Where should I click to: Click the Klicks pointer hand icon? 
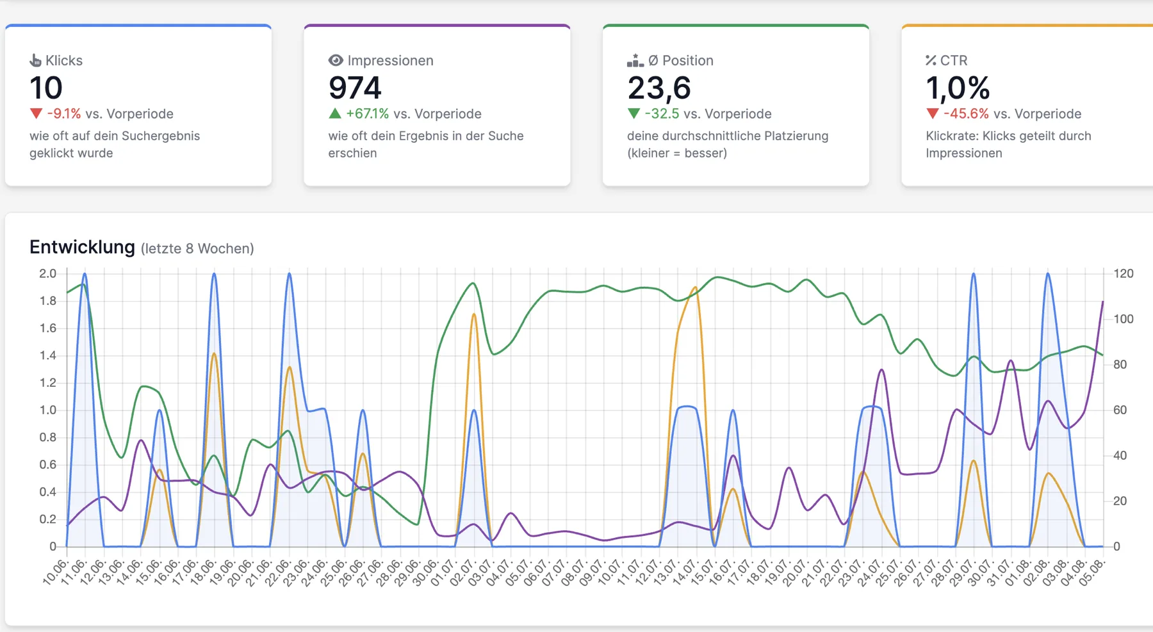(35, 61)
